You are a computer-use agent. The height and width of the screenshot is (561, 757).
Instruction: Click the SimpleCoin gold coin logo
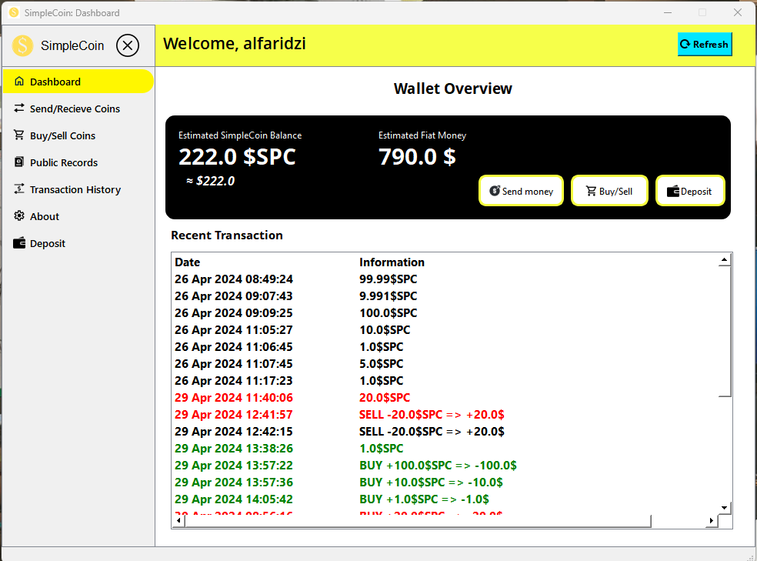tap(22, 46)
